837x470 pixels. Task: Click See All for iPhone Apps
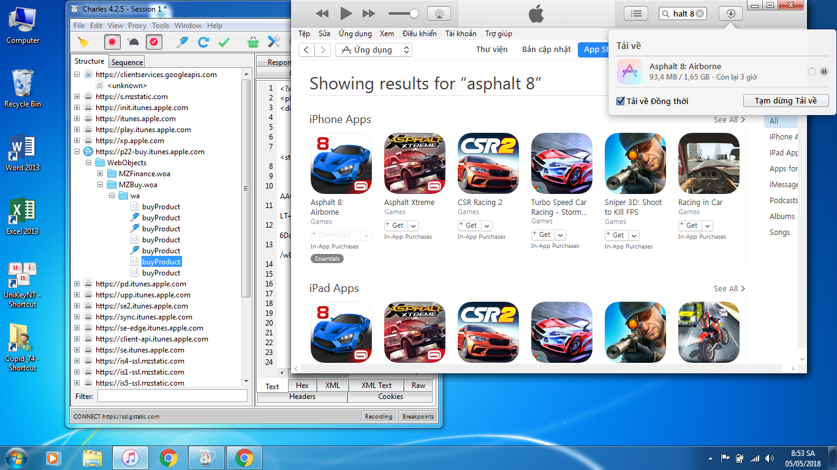(729, 120)
